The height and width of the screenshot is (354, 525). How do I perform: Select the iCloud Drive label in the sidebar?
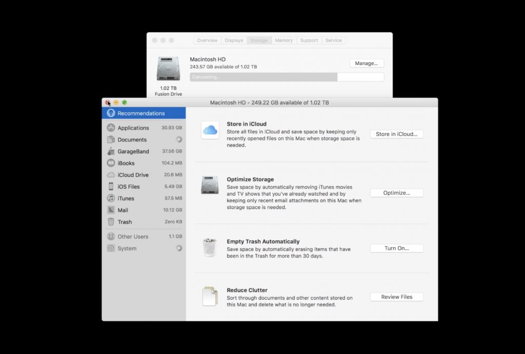tap(133, 175)
